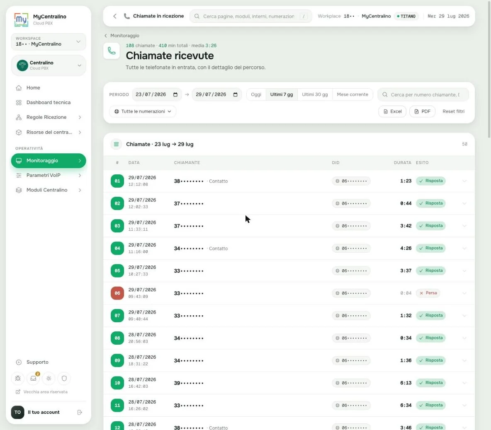Screen dimensions: 491x430
Task: Click the green phone icon near title
Action: click(112, 51)
